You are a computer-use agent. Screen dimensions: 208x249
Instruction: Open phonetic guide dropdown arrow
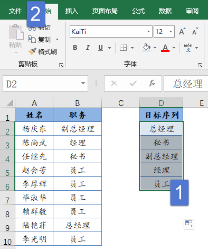[x=197, y=48]
